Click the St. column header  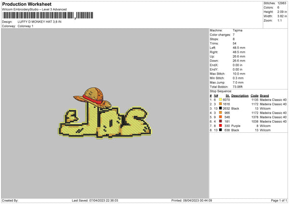coord(228,96)
